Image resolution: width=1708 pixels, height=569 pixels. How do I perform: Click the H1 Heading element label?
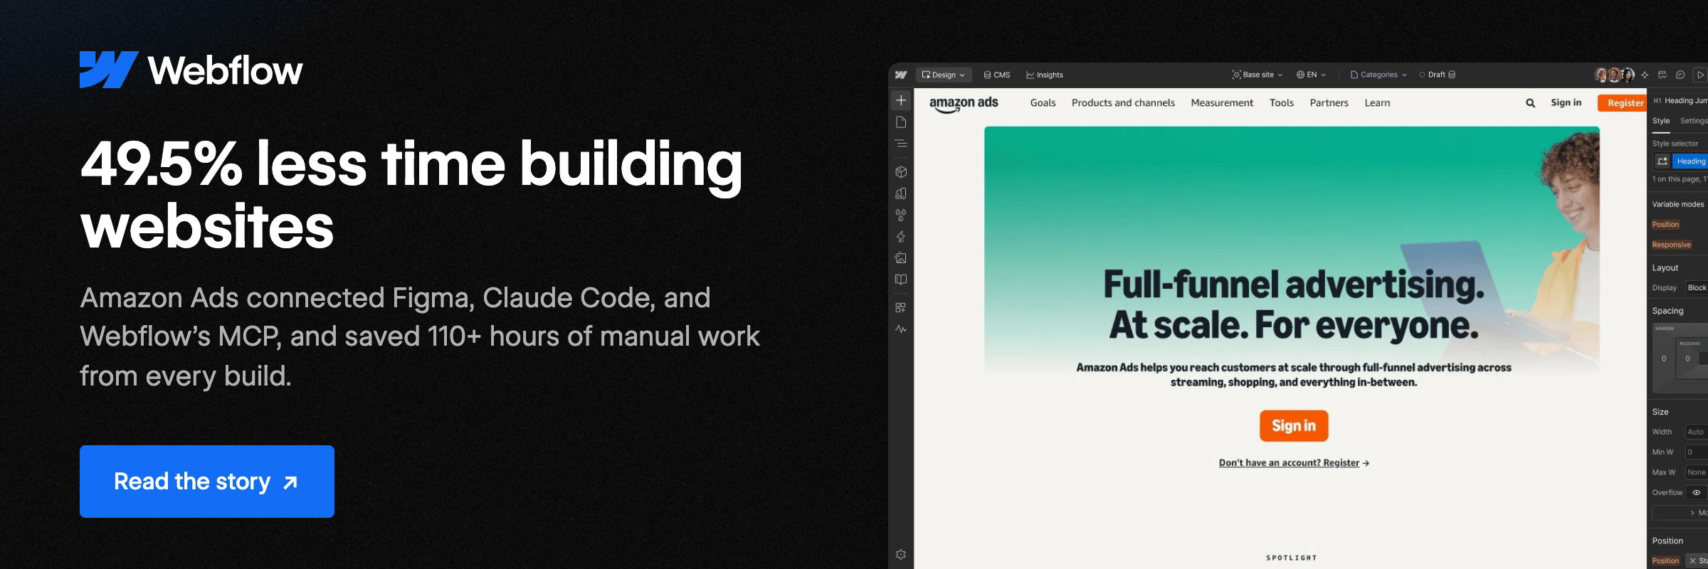tap(1680, 101)
